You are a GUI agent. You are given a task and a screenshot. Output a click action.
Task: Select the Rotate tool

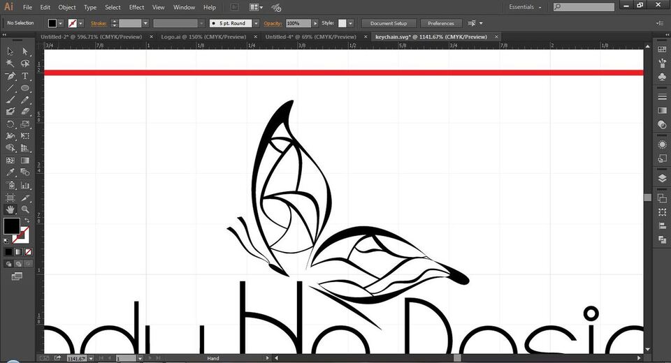coord(10,124)
